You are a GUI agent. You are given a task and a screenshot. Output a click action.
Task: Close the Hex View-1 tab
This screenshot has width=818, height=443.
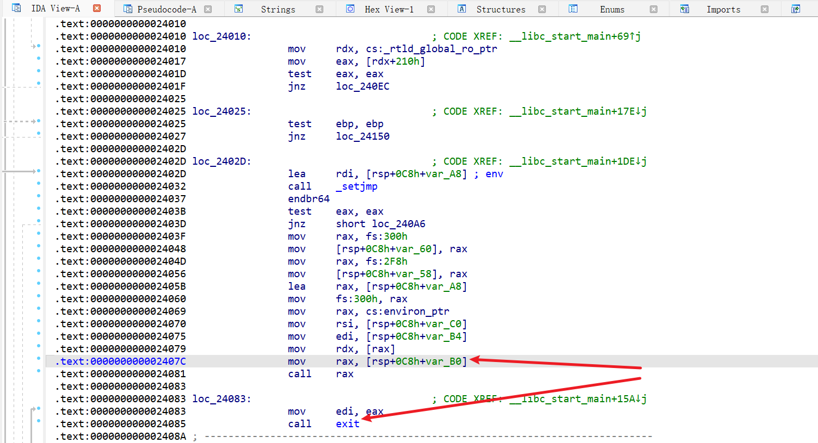tap(431, 9)
